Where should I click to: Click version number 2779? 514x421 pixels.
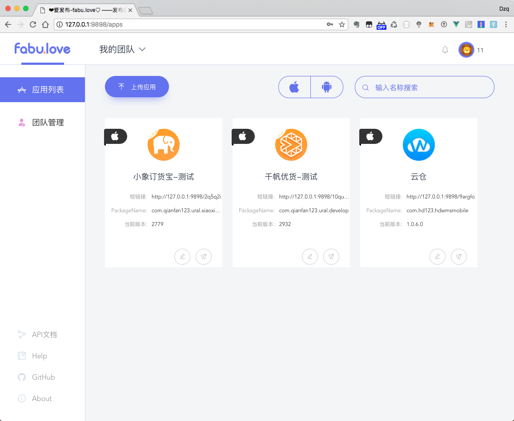157,224
